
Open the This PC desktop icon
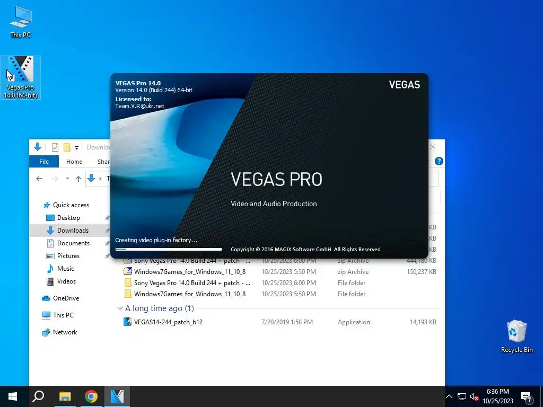21,22
